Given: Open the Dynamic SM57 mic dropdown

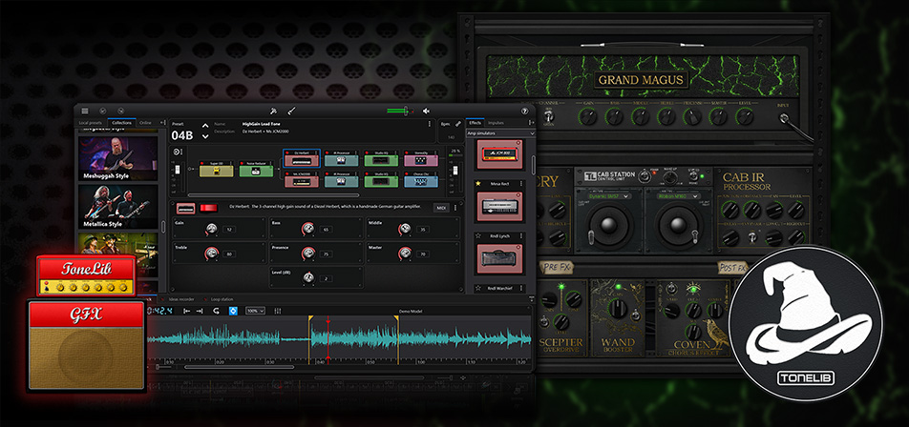Looking at the screenshot, I should click(607, 195).
